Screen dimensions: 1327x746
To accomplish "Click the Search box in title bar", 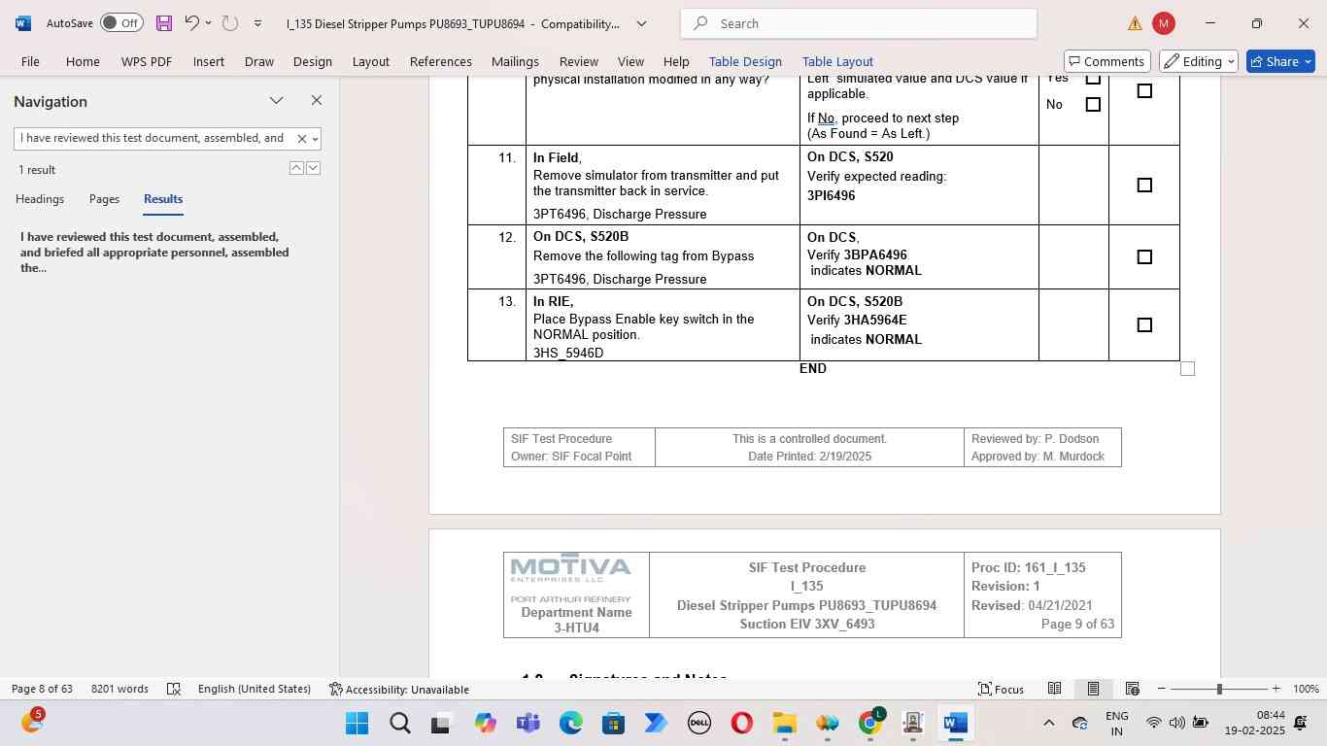I will (x=859, y=23).
